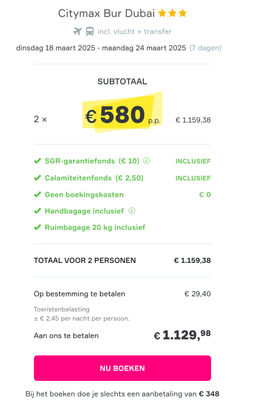Click checkmark beside SGR-garantiefonds
Screen dimensions: 255x410
click(38, 161)
